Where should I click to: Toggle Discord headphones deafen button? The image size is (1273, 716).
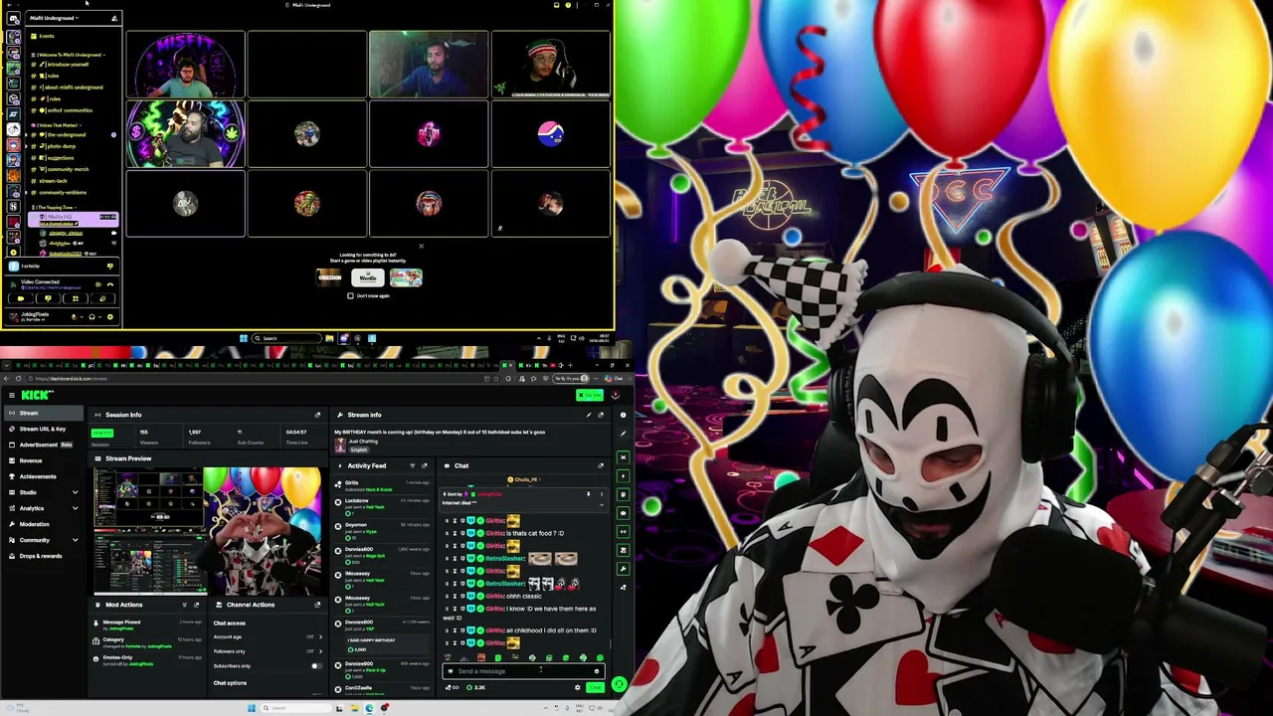click(x=91, y=317)
